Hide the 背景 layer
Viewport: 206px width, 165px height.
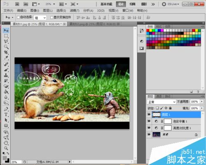[x=149, y=135]
